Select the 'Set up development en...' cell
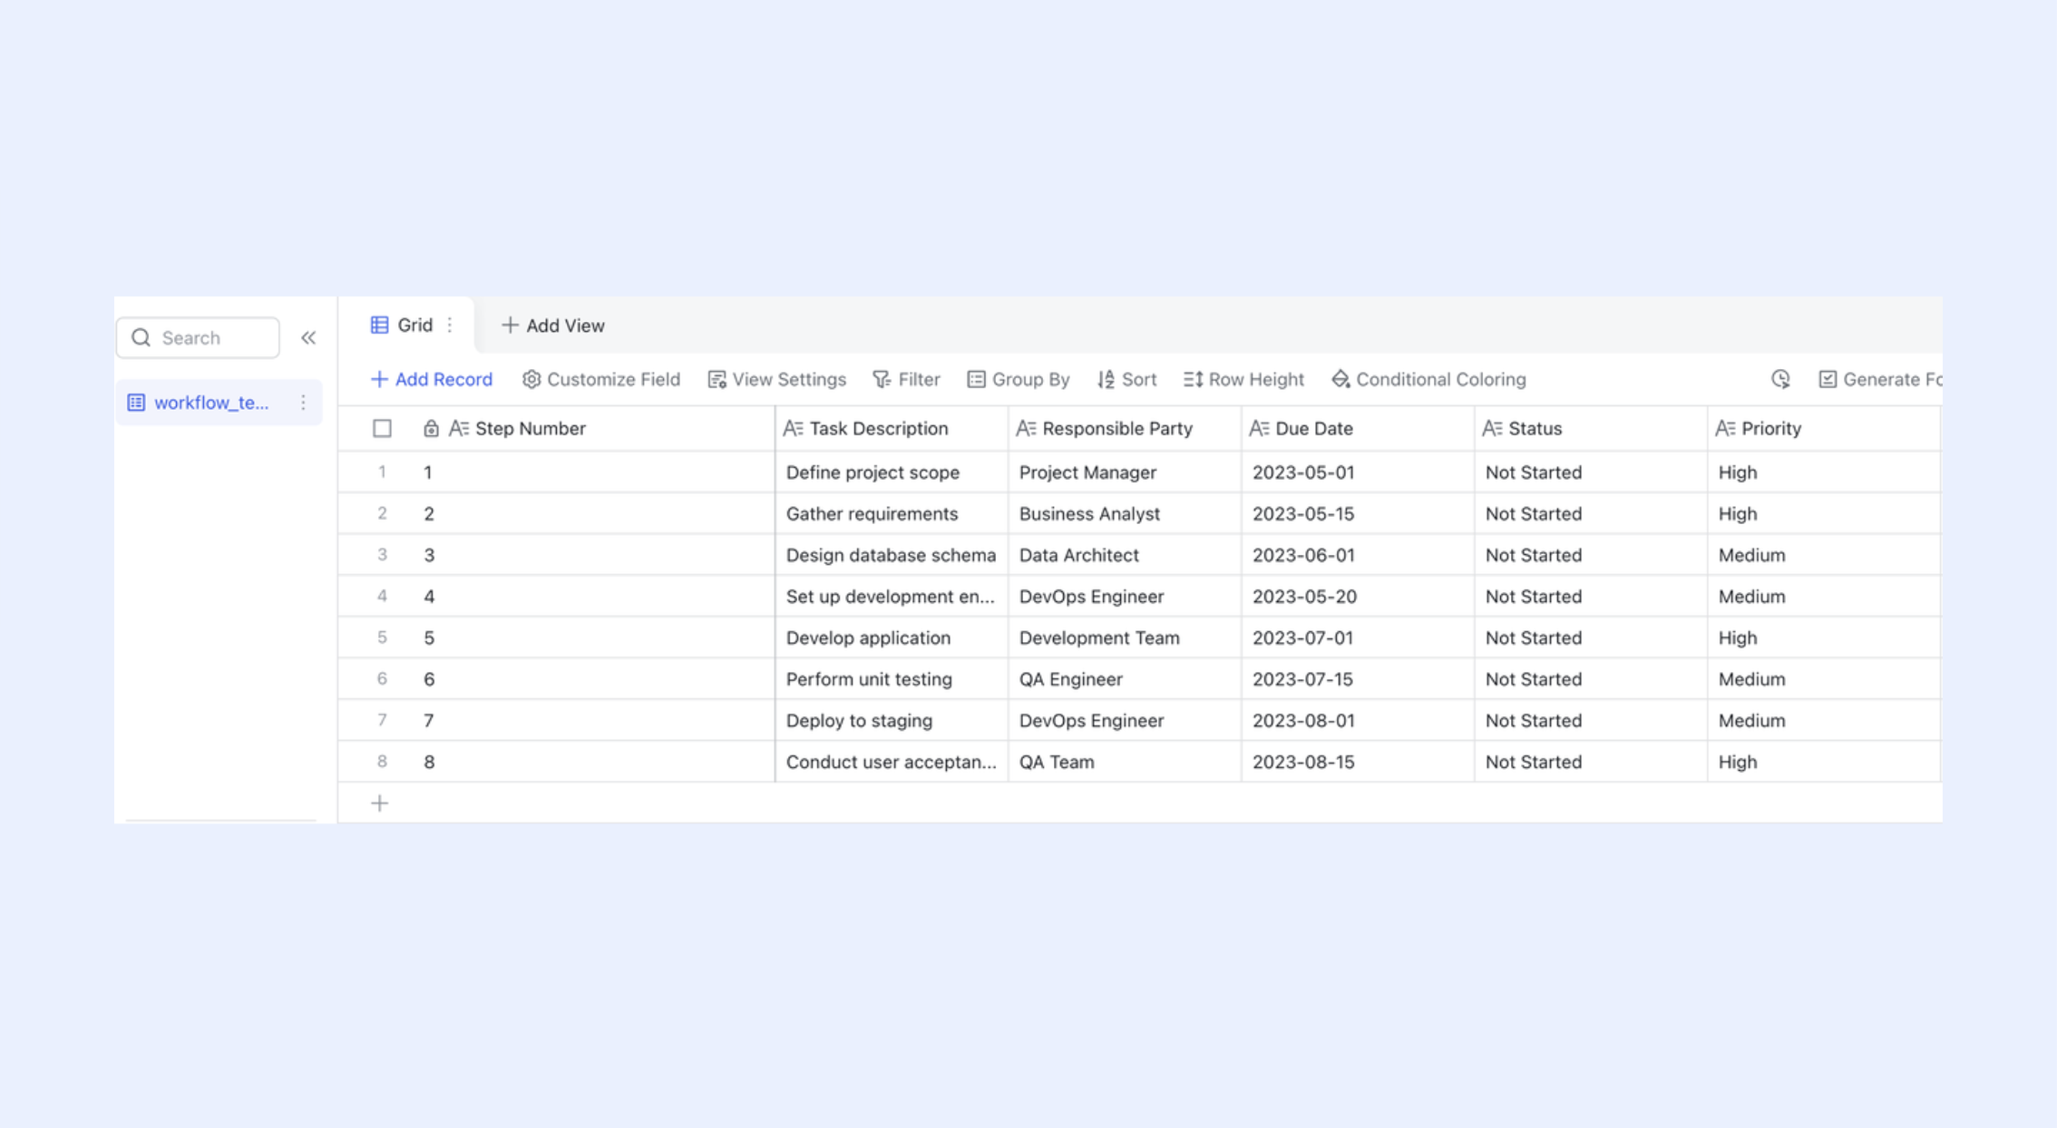The height and width of the screenshot is (1128, 2057). coord(892,597)
